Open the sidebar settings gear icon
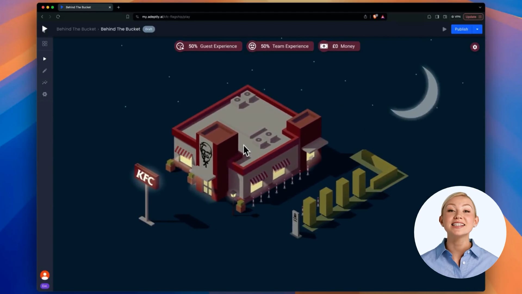522x294 pixels. [x=45, y=94]
